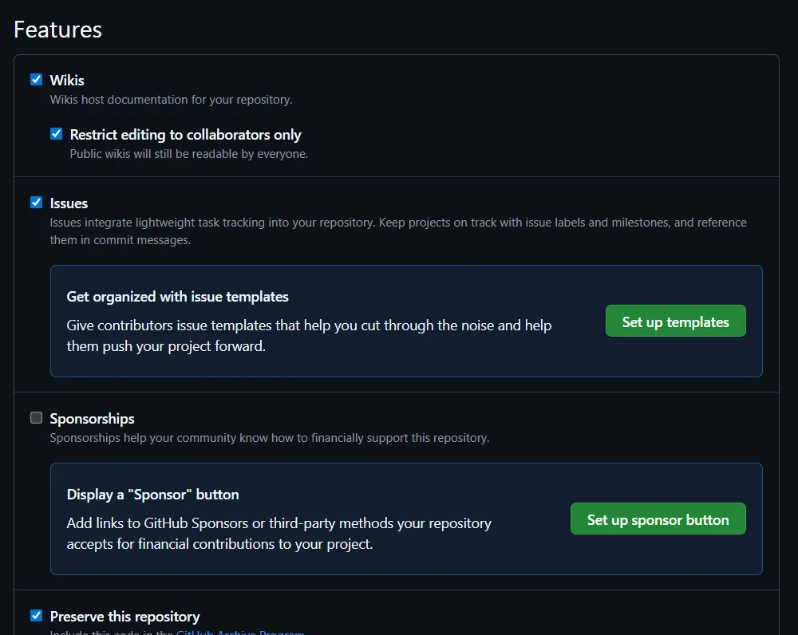Click the Public wikis readable by everyone note
The width and height of the screenshot is (798, 635).
pyautogui.click(x=189, y=154)
